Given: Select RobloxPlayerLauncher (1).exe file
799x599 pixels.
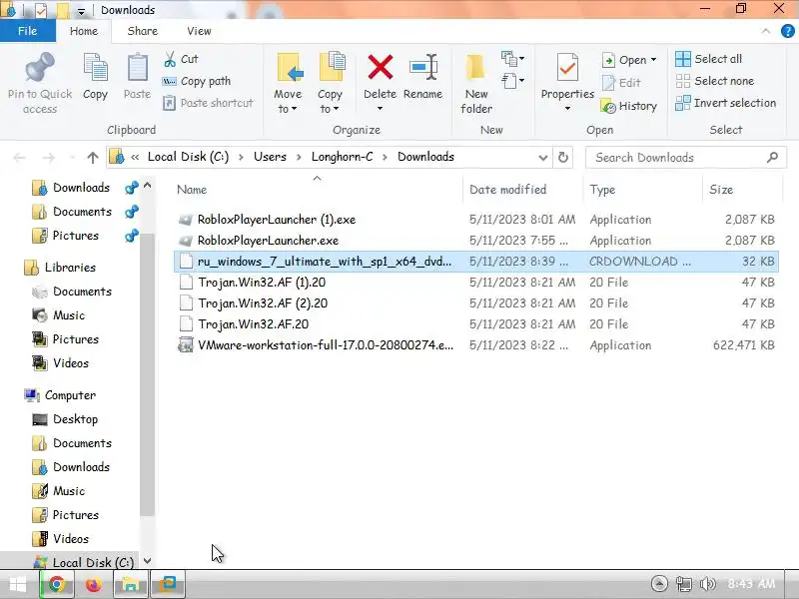Looking at the screenshot, I should [475, 220].
